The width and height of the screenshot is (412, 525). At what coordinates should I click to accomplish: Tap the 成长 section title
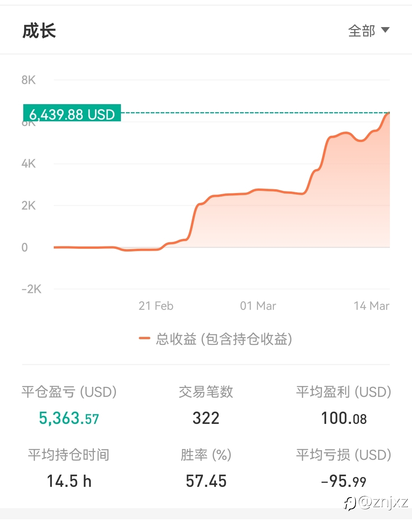tap(39, 31)
